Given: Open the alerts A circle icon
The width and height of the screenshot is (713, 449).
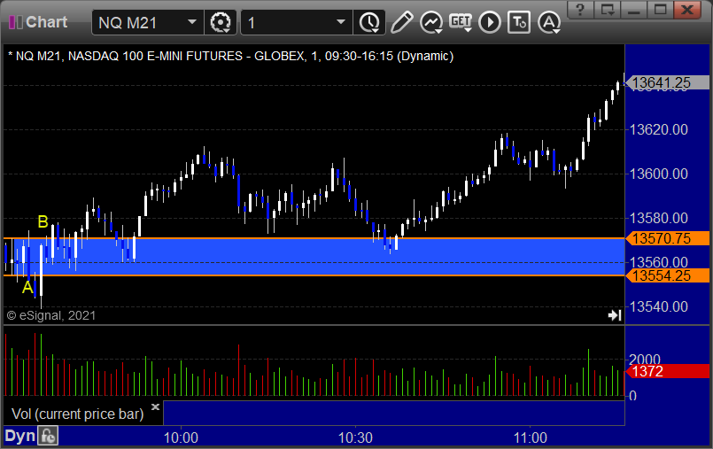Looking at the screenshot, I should (x=549, y=22).
